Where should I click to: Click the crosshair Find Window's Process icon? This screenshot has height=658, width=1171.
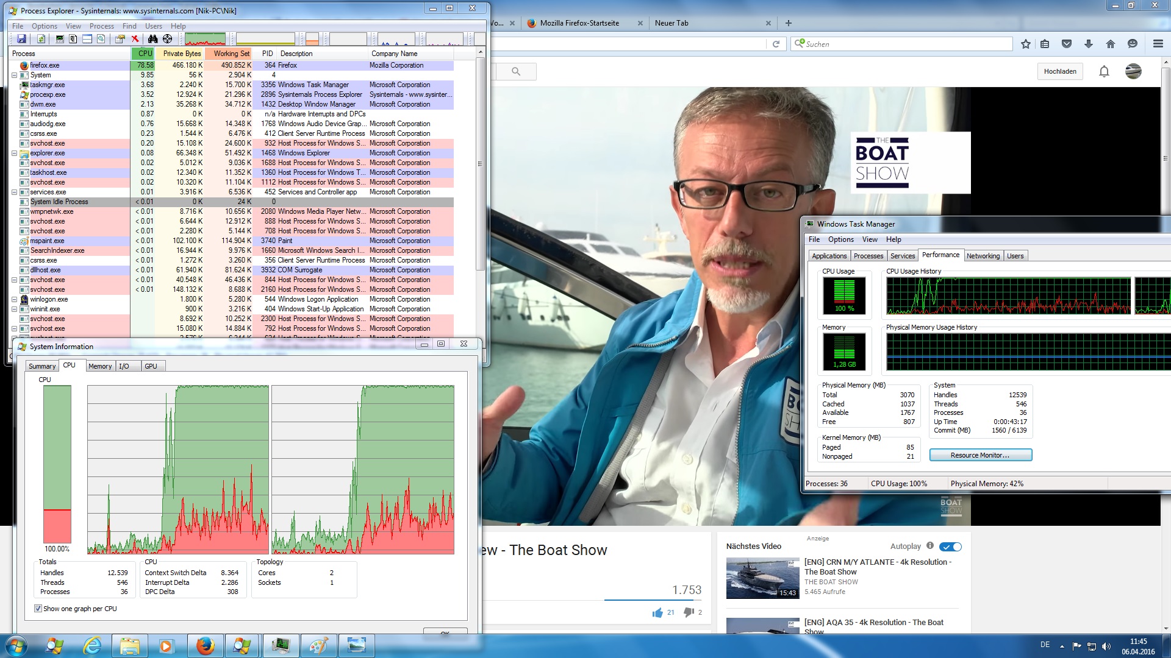(x=167, y=39)
